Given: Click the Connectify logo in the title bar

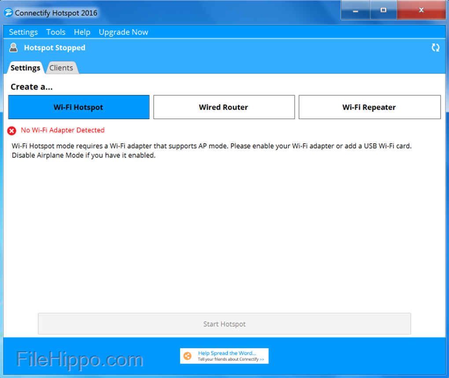Looking at the screenshot, I should (x=8, y=12).
